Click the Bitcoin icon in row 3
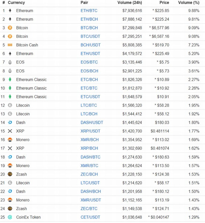Screen dimensions: 205x223 point(10,28)
